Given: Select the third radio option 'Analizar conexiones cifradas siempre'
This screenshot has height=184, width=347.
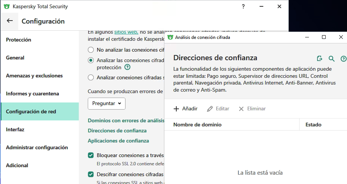Looking at the screenshot, I should (x=91, y=78).
